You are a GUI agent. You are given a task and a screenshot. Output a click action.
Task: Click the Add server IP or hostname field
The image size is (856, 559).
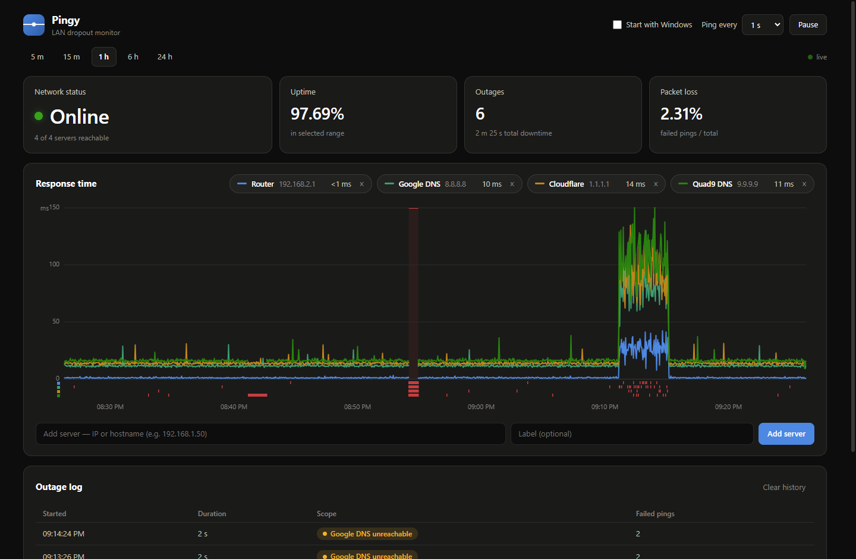270,434
